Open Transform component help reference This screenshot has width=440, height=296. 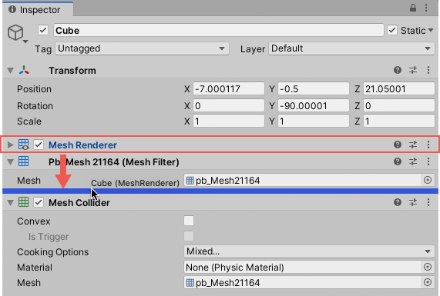click(x=398, y=70)
